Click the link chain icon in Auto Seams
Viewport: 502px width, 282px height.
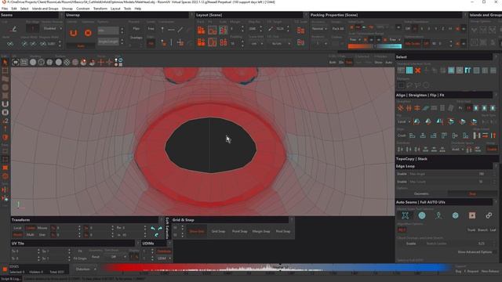pyautogui.click(x=489, y=215)
